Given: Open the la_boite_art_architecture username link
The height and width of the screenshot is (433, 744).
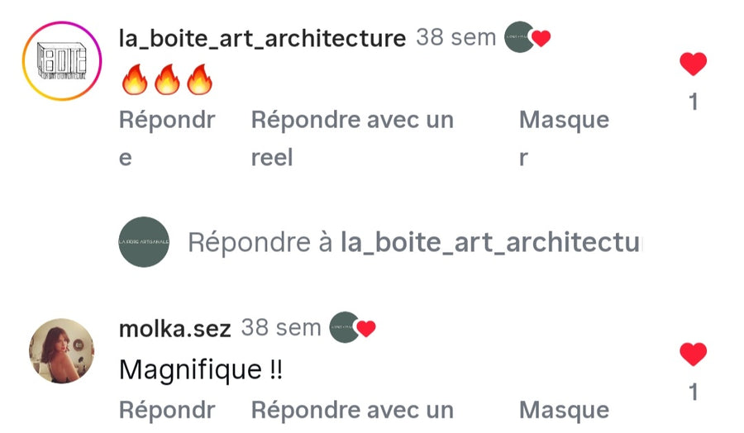Looking at the screenshot, I should coord(262,38).
